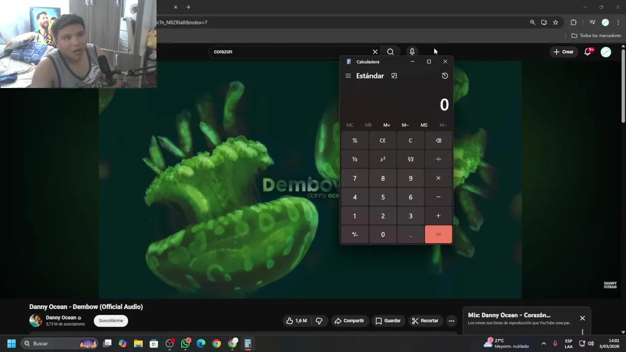The image size is (626, 352).
Task: Click the Recortar clip button
Action: coord(425,321)
